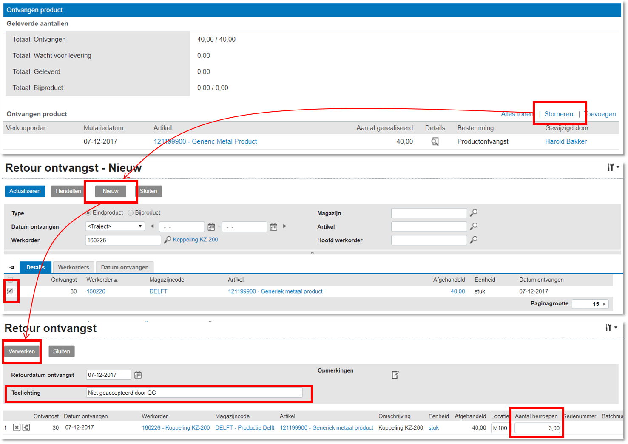Screen dimensions: 628x444
Task: Click the Opmerkingen edit note icon
Action: (395, 375)
